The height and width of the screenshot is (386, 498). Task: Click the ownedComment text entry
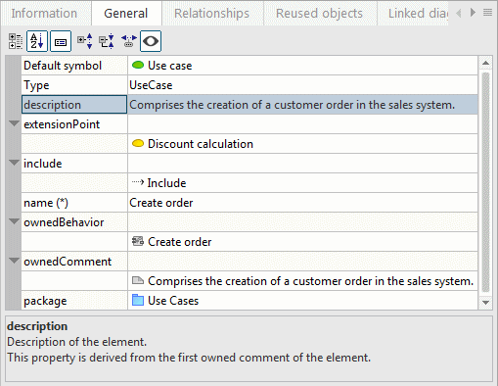point(302,281)
